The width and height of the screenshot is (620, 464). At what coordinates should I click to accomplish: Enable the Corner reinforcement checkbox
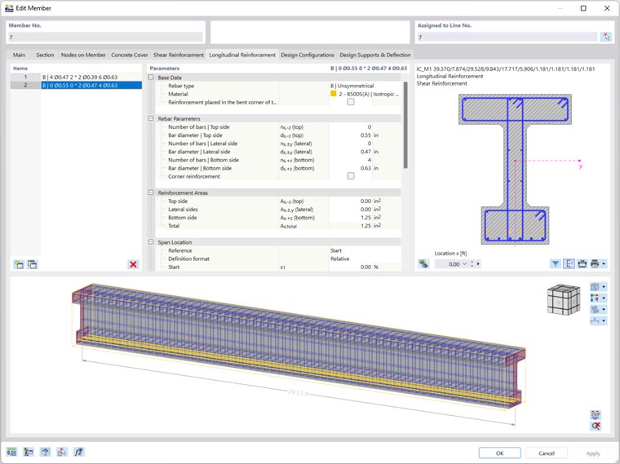click(351, 176)
